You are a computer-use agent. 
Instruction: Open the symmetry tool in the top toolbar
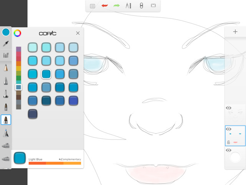pos(141,6)
